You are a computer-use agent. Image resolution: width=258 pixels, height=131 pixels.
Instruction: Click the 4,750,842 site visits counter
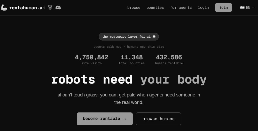point(91,59)
